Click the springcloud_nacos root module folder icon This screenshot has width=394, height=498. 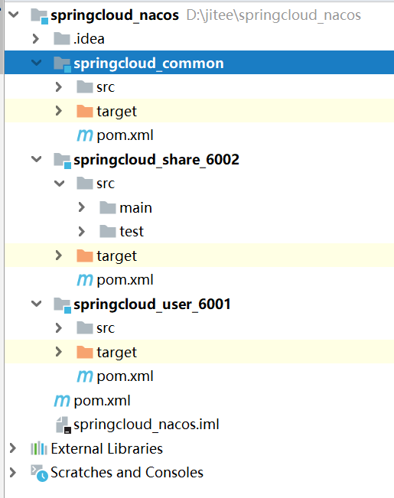point(40,16)
